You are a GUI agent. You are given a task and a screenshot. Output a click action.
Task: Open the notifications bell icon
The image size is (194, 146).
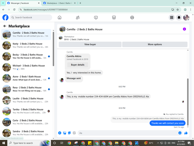pyautogui.click(x=179, y=18)
